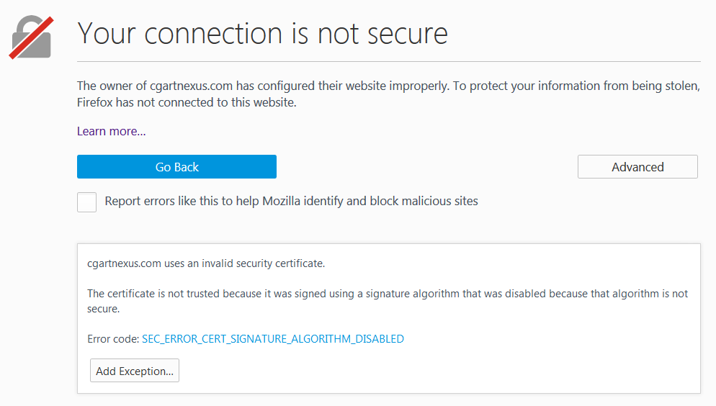Image resolution: width=716 pixels, height=406 pixels.
Task: Click the "Error code:" label text
Action: (113, 338)
